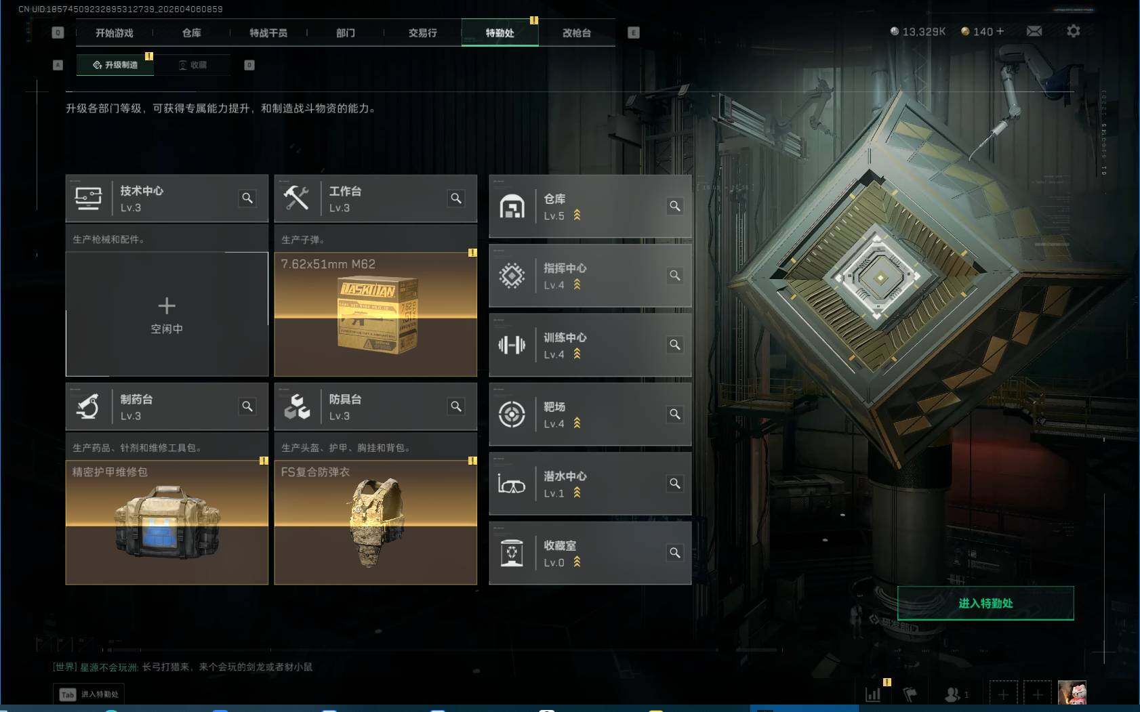Click the flag icon in bottom bar
The height and width of the screenshot is (712, 1140).
(x=910, y=694)
